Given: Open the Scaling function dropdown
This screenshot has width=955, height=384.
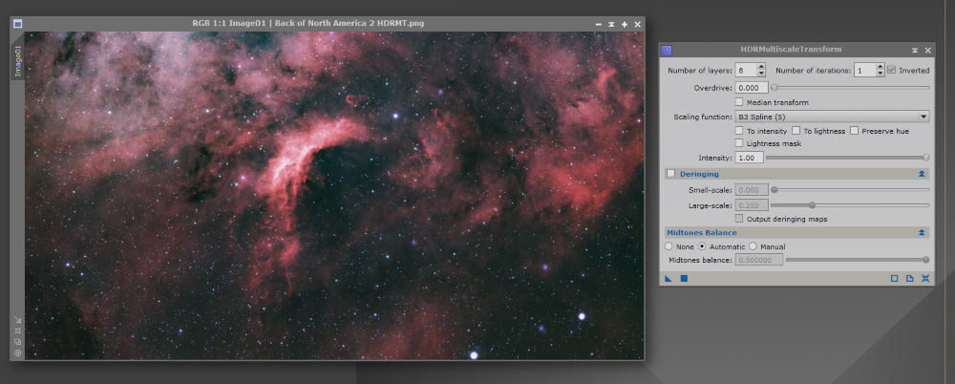Looking at the screenshot, I should (x=832, y=117).
